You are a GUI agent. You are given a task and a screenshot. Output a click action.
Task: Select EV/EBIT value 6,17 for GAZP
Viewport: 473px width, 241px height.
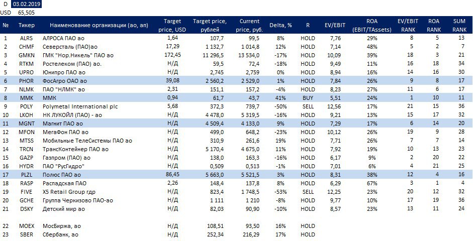point(335,158)
